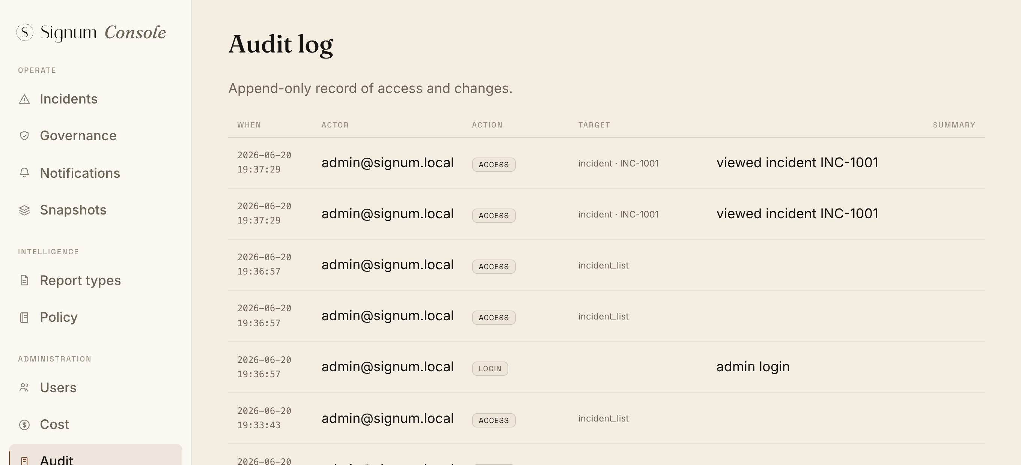
Task: Click the OPERATE section label
Action: click(x=37, y=70)
